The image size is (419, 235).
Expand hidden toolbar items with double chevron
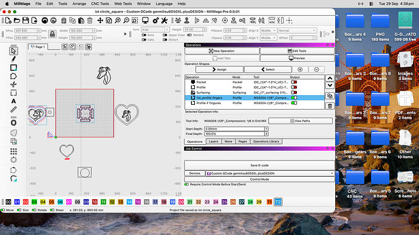(x=125, y=34)
